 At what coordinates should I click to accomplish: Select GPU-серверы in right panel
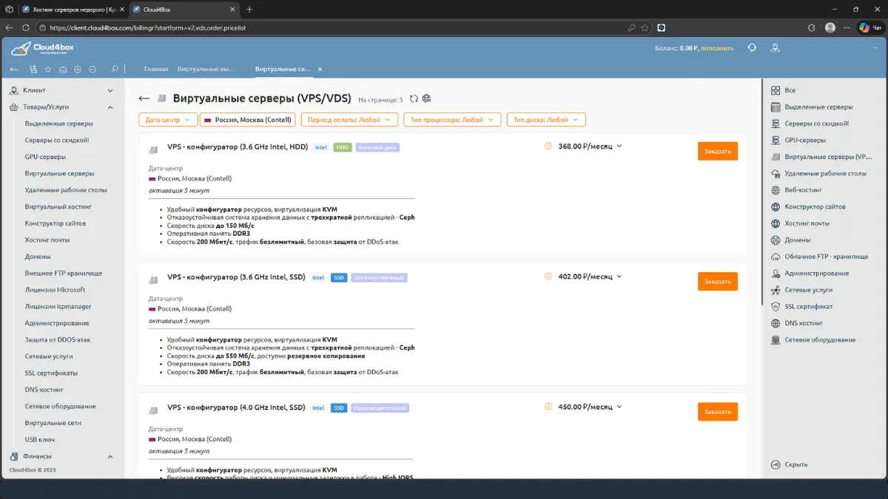click(805, 140)
